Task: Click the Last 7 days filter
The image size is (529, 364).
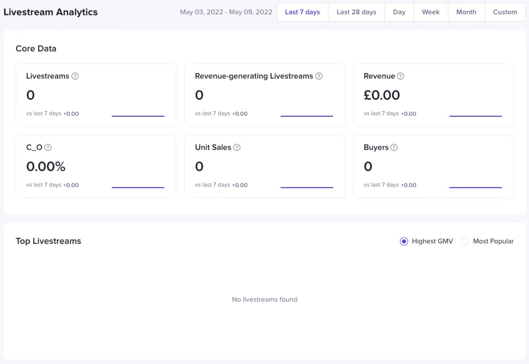Action: coord(302,12)
